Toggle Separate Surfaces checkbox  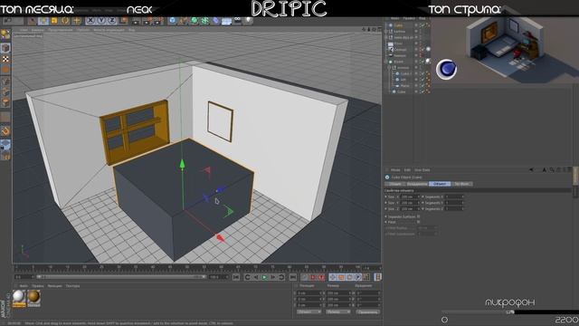coord(418,216)
